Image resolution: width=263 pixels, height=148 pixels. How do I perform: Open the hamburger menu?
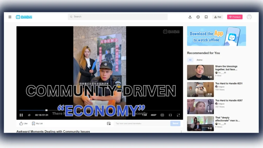point(10,17)
